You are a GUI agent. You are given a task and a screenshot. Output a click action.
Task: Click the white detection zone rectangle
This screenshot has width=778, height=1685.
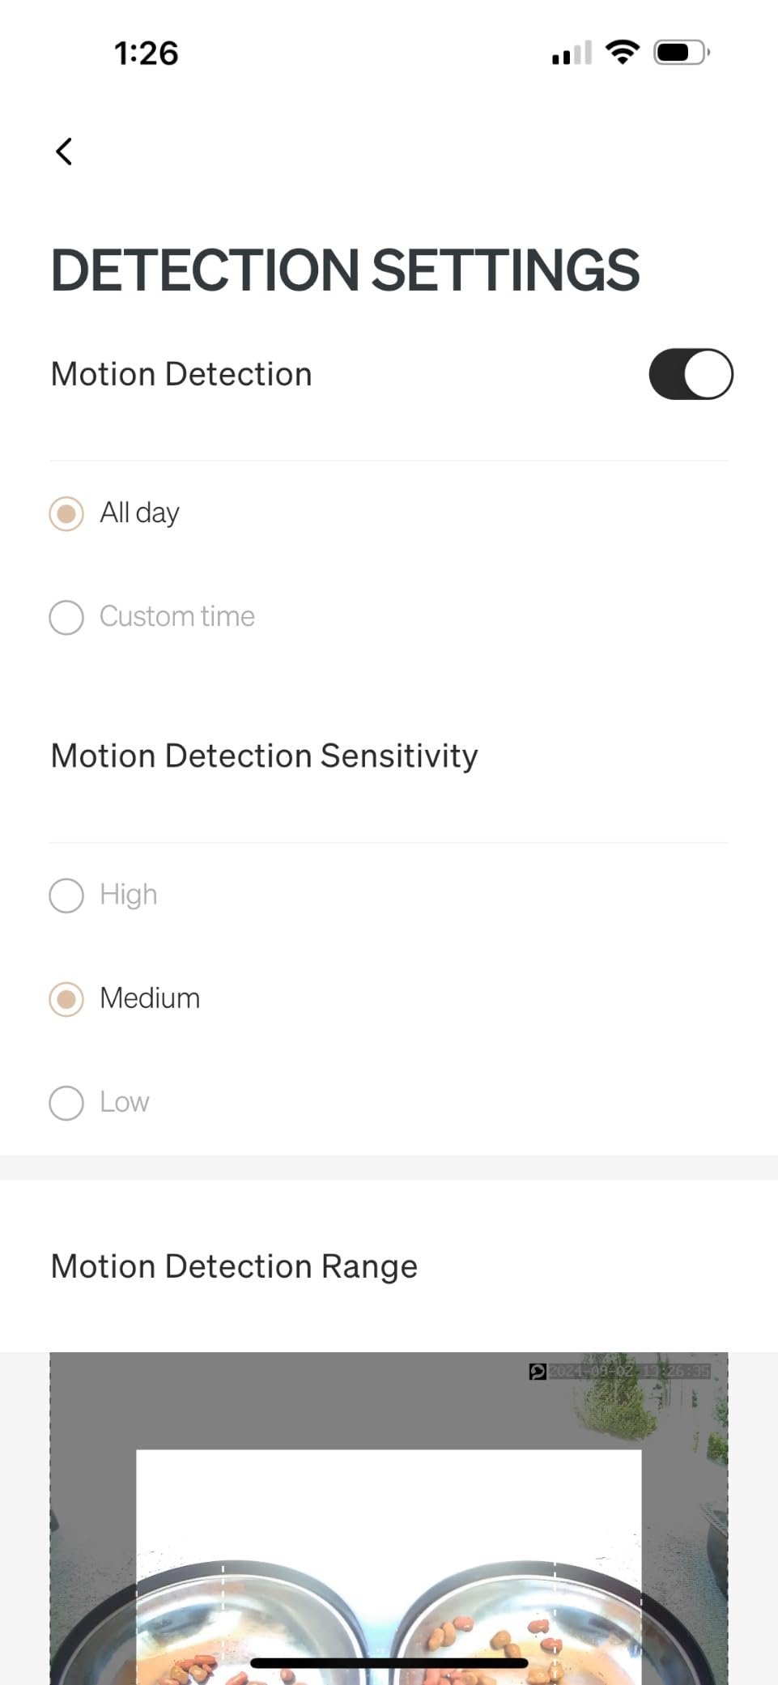click(x=389, y=1506)
